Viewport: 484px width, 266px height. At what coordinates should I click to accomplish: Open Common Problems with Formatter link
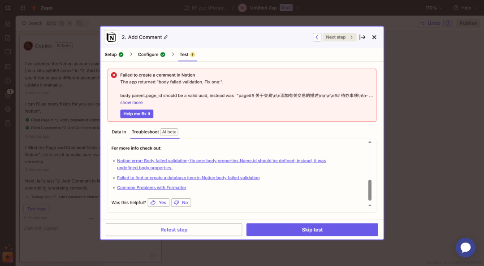pyautogui.click(x=151, y=188)
